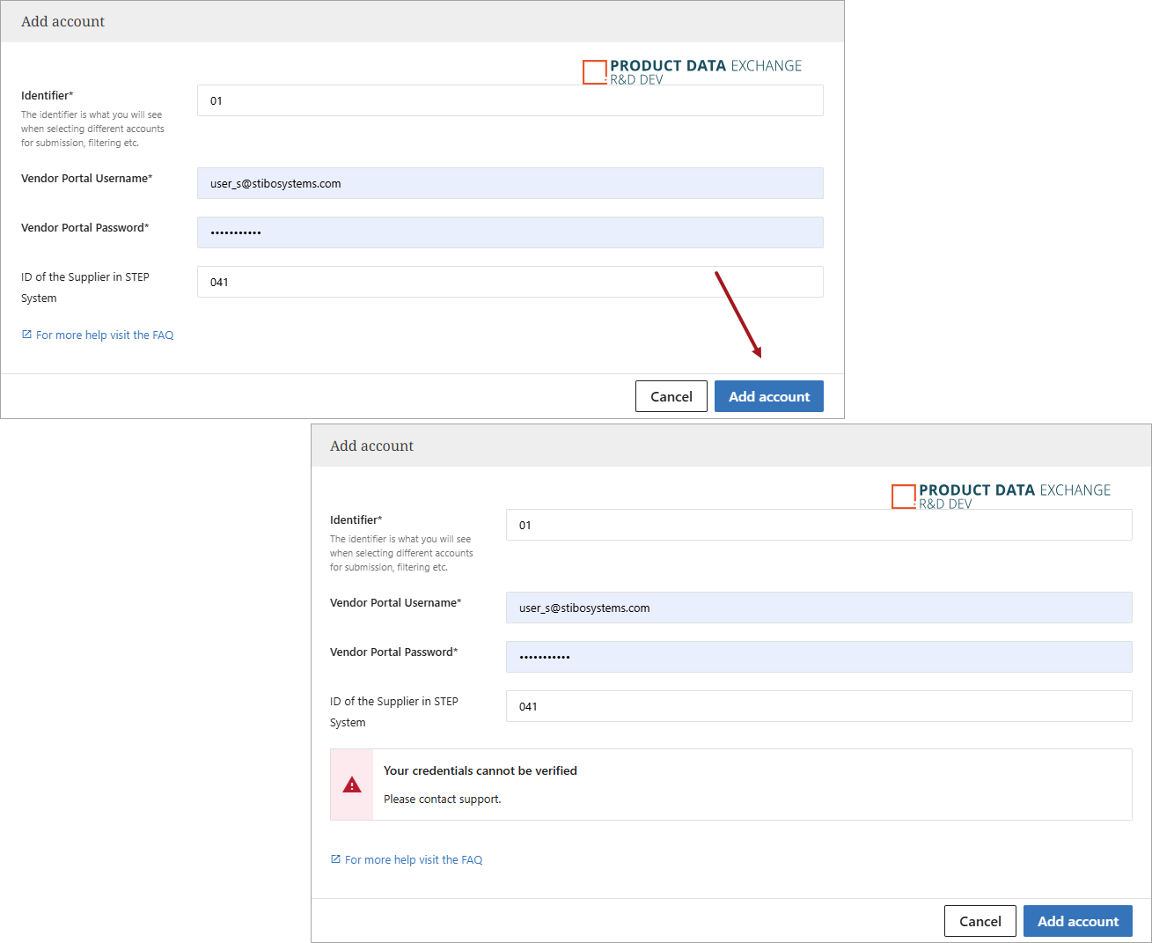The image size is (1152, 943).
Task: Click Vendor Portal Password field in top dialog
Action: (510, 232)
